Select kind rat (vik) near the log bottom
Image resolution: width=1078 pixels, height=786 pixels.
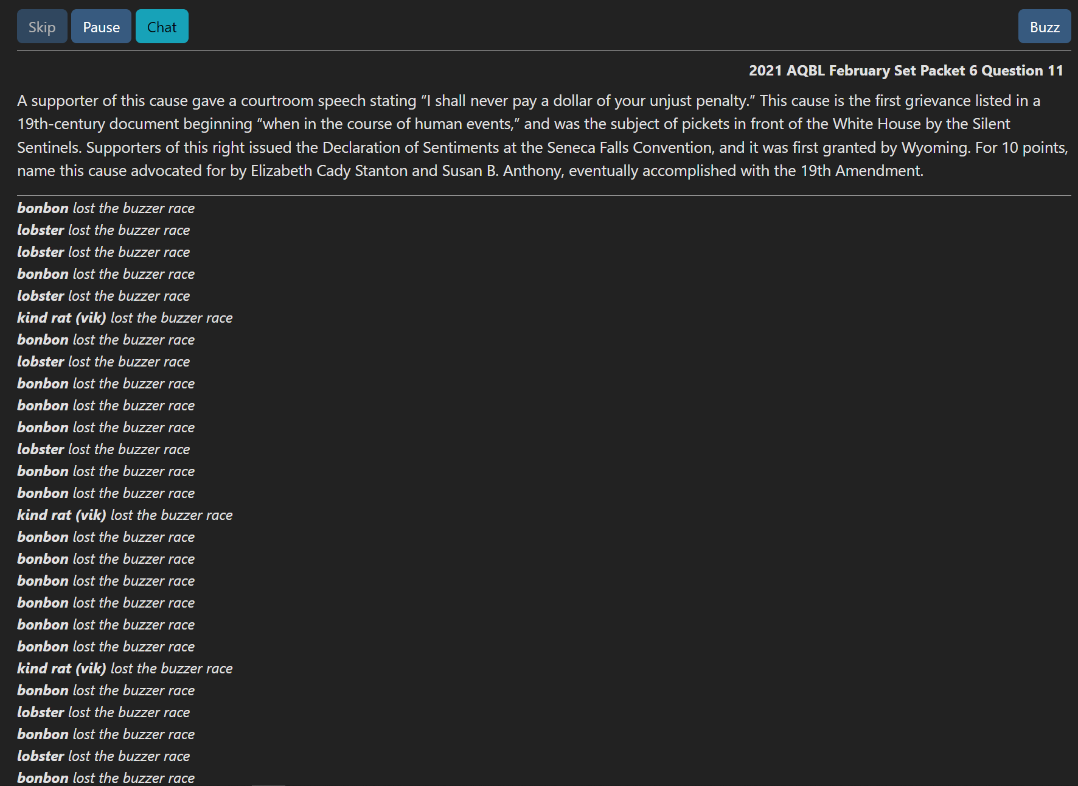[125, 668]
